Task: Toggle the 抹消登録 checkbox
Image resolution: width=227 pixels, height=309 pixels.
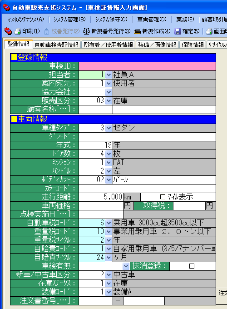Action: coord(192,266)
